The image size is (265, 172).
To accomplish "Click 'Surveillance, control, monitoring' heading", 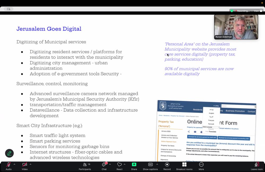I will (52, 84).
